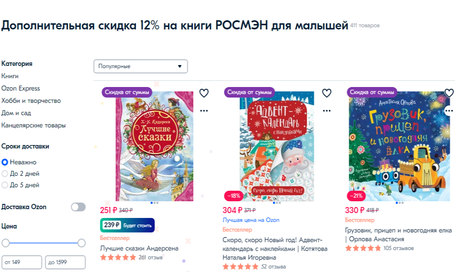455x272 pixels.
Task: Click Скидка от суммы badge on Андерсен book
Action: tap(127, 92)
